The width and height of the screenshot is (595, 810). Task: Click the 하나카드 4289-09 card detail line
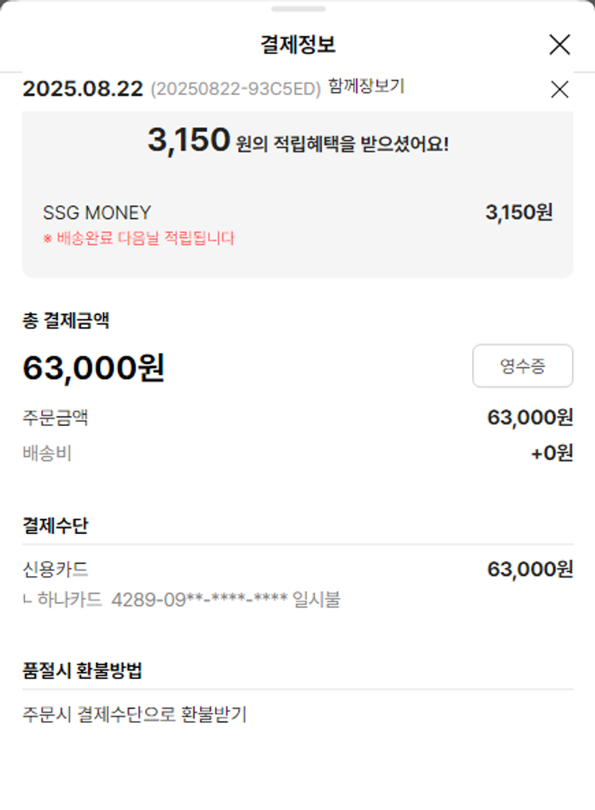click(x=182, y=600)
